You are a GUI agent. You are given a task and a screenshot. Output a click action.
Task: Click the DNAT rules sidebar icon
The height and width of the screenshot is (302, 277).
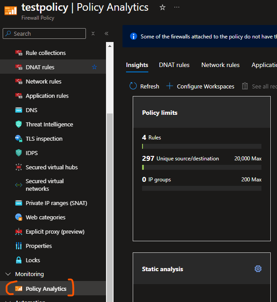tap(19, 67)
